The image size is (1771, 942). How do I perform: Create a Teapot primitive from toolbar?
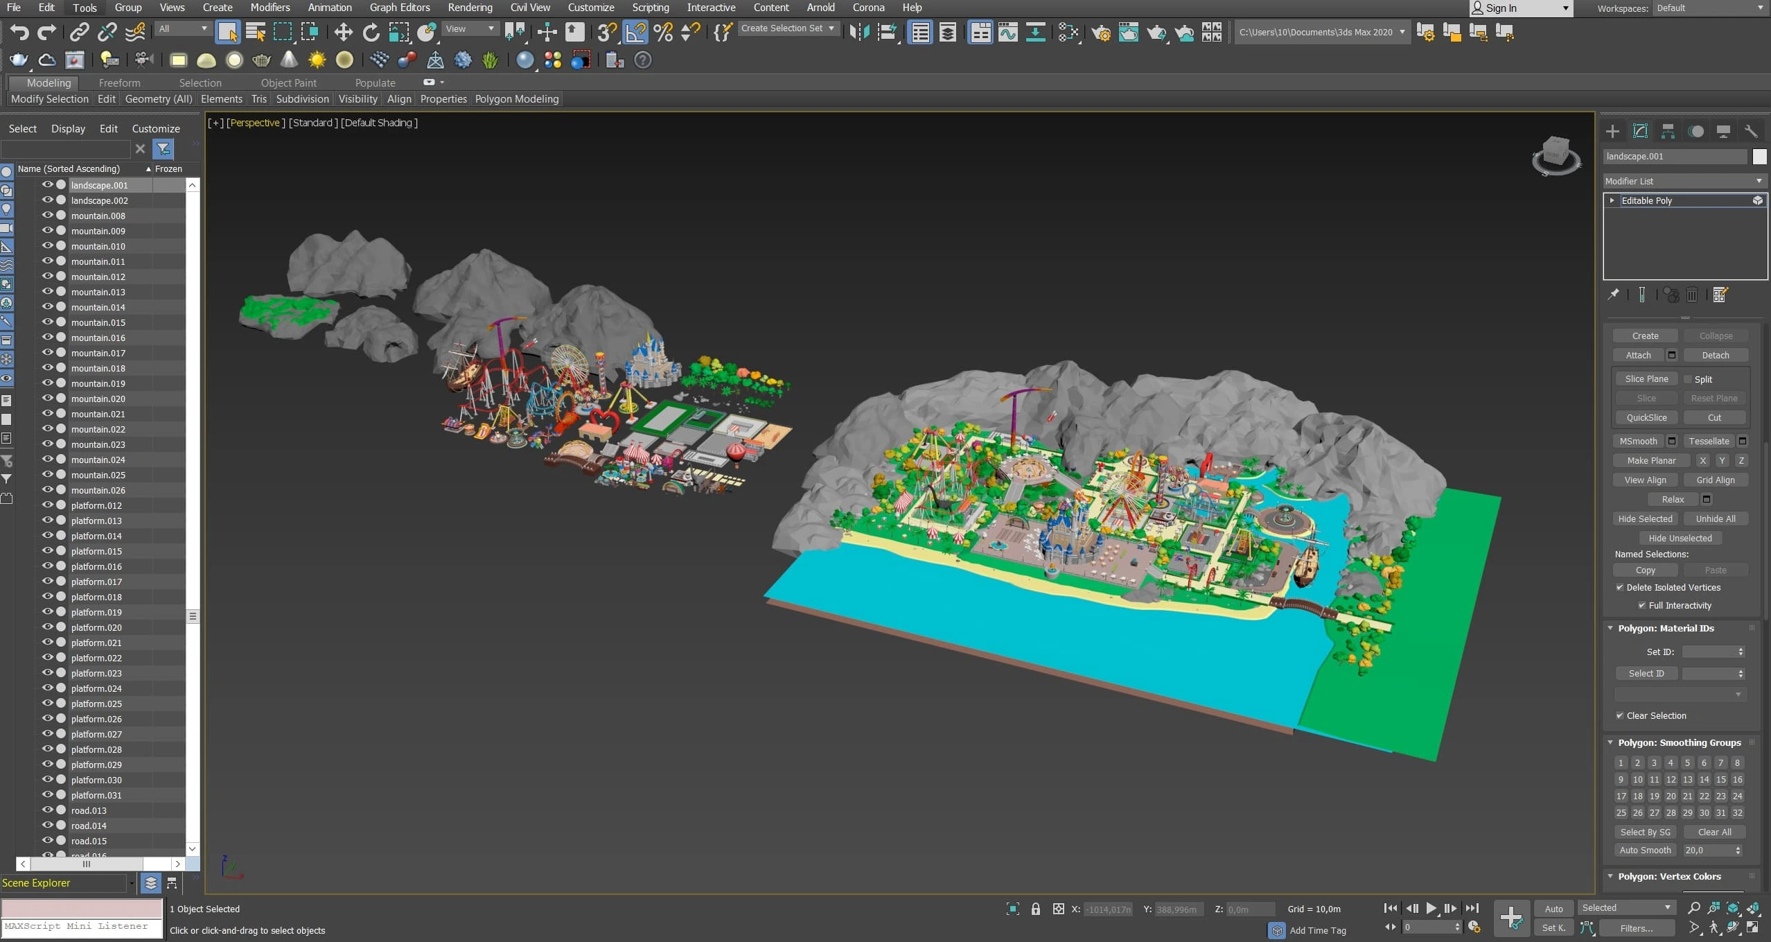coord(18,60)
